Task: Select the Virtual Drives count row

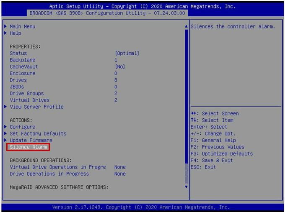Action: [x=29, y=100]
